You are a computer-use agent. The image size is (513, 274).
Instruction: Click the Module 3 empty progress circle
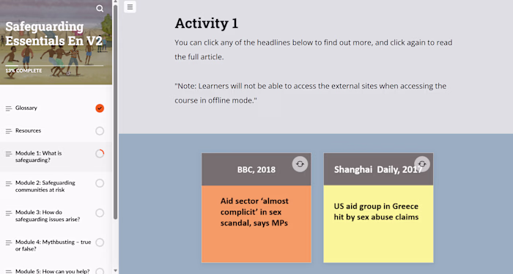pyautogui.click(x=100, y=213)
